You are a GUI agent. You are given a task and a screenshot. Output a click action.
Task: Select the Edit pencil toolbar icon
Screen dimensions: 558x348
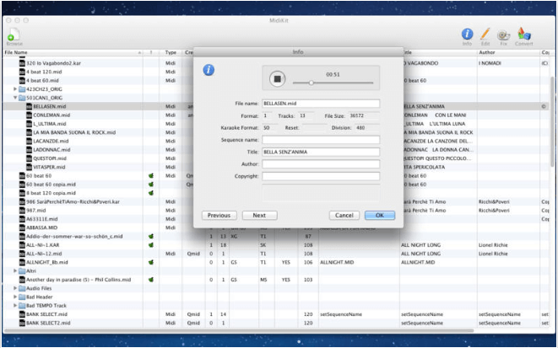pyautogui.click(x=485, y=37)
